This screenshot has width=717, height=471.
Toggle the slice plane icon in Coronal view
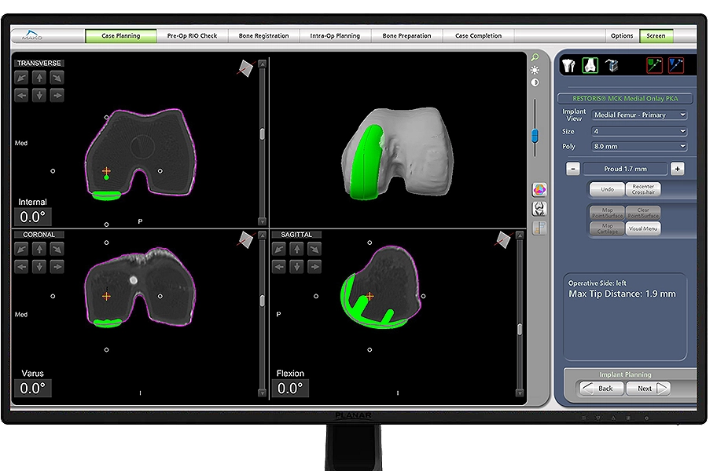coord(245,239)
